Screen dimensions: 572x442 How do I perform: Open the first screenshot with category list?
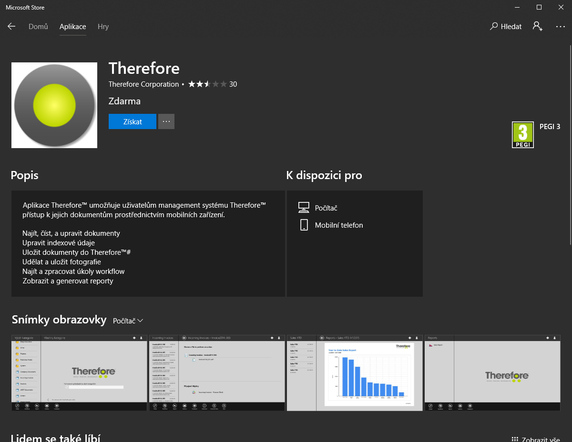point(79,373)
